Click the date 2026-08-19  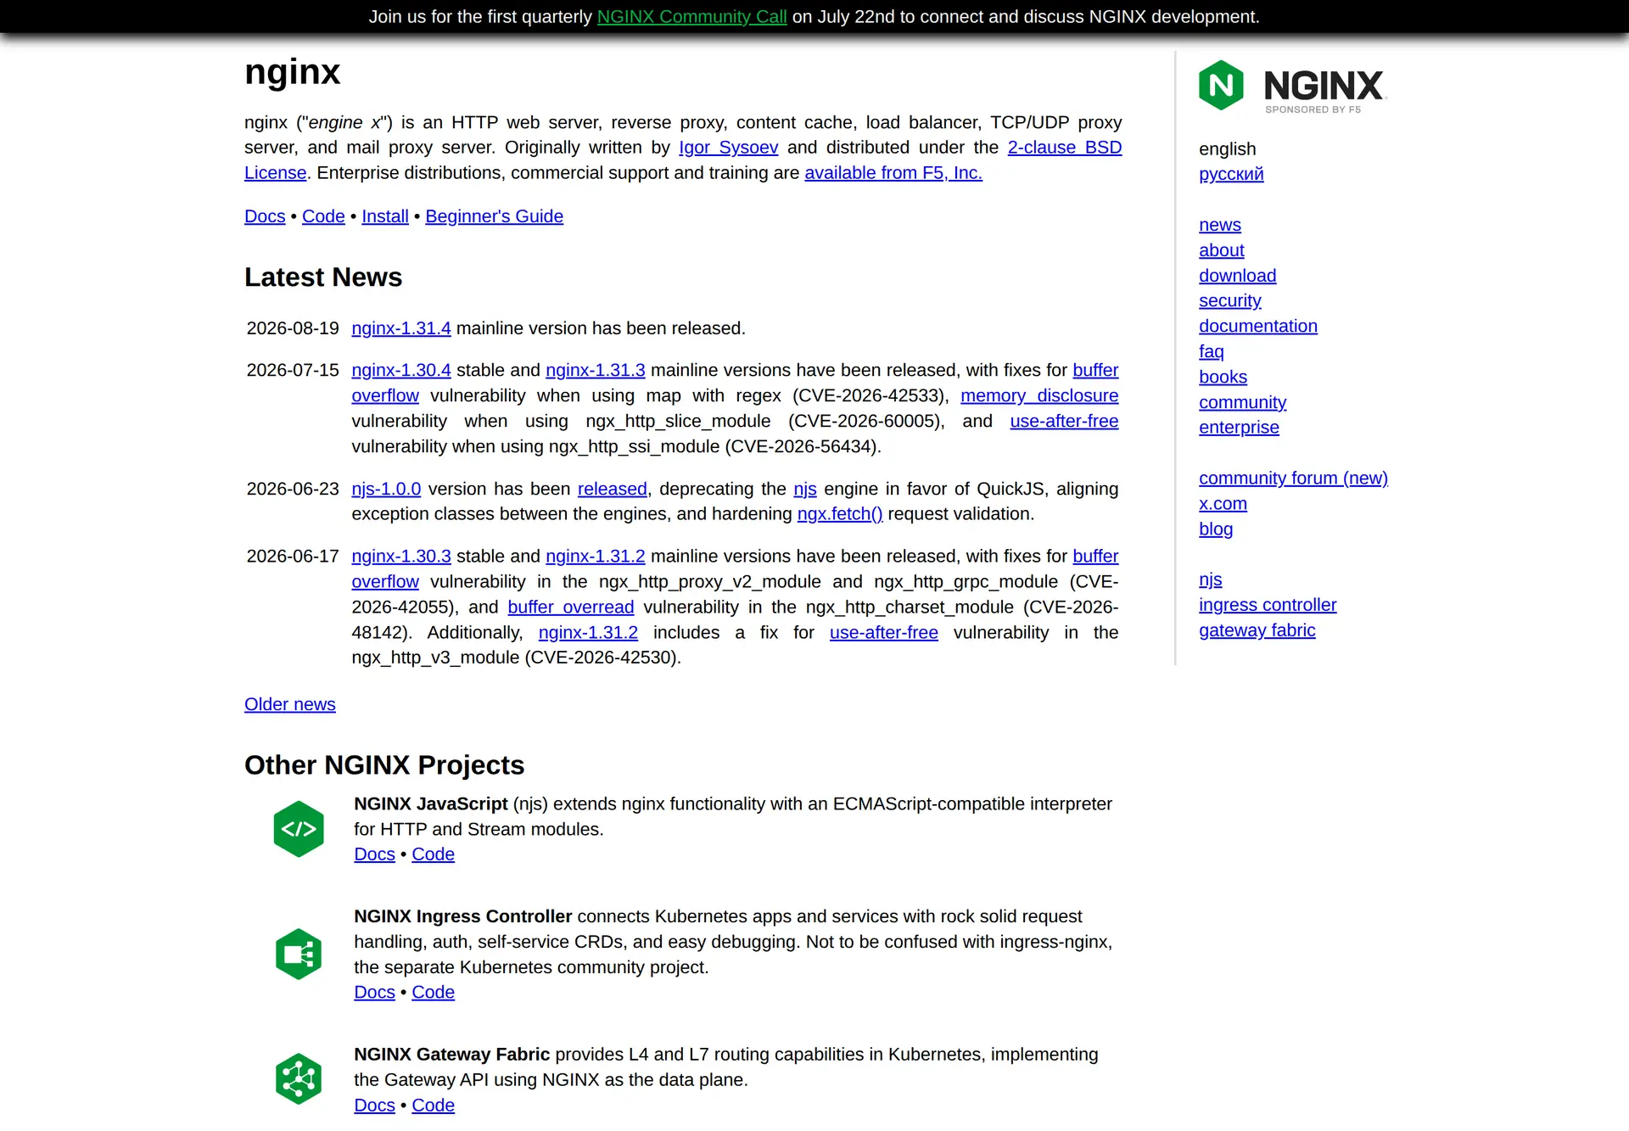[293, 328]
